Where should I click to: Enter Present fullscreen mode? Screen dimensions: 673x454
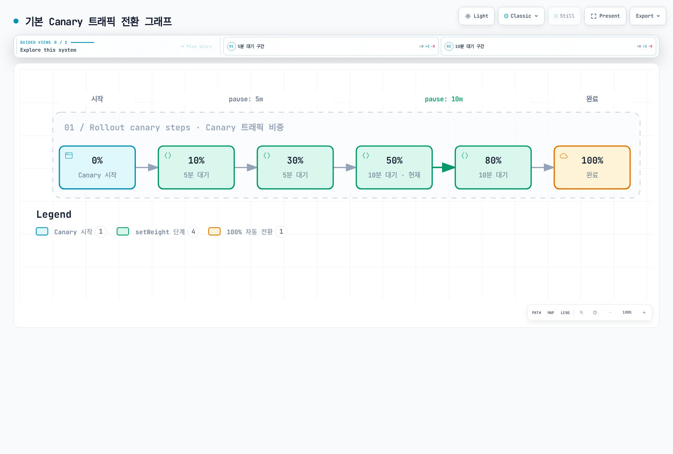click(605, 16)
